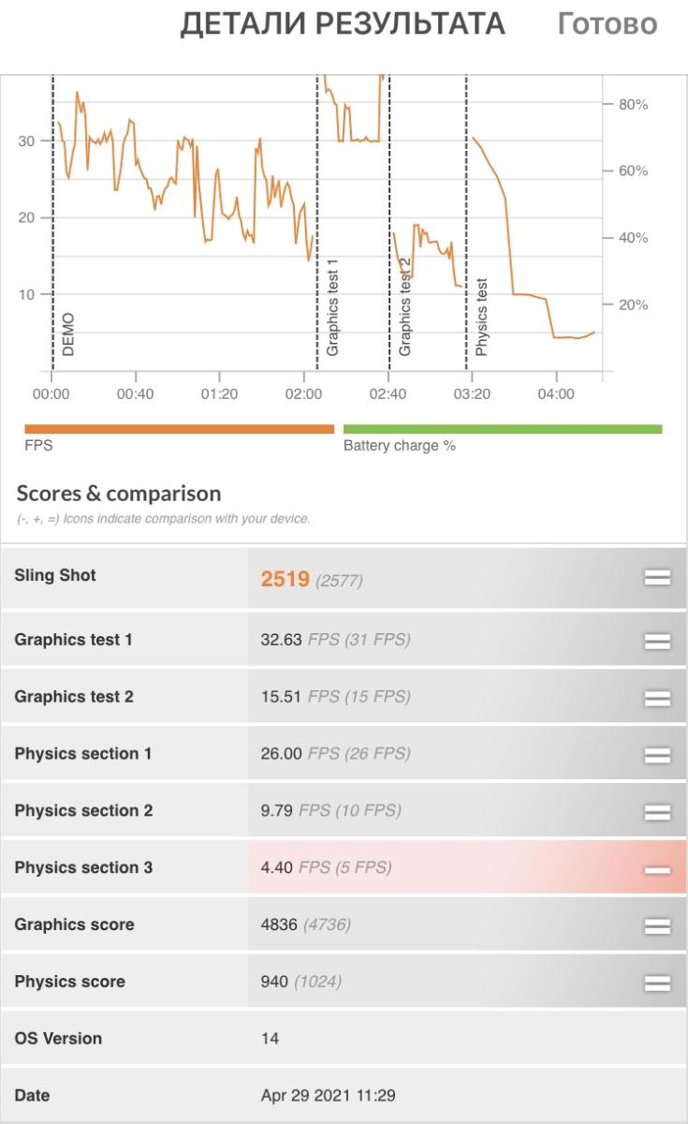This screenshot has height=1124, width=688.
Task: Select the Sling Shot score 2519
Action: click(285, 579)
